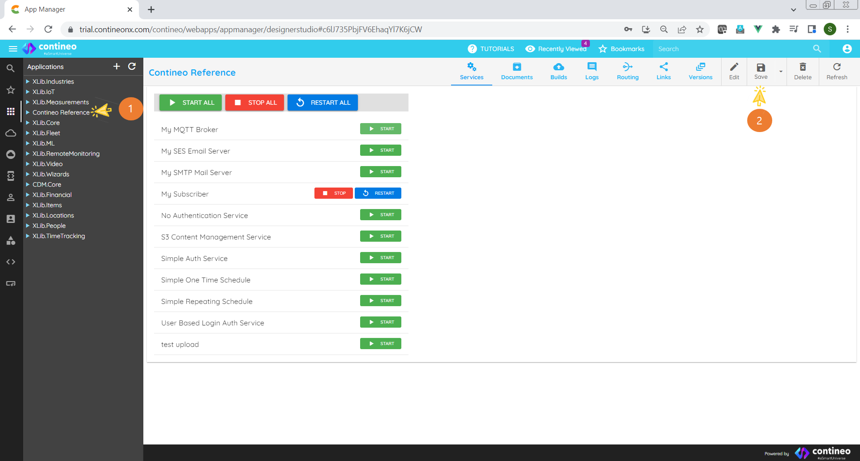860x461 pixels.
Task: Click the cloud icon in left sidebar
Action: coord(11,133)
